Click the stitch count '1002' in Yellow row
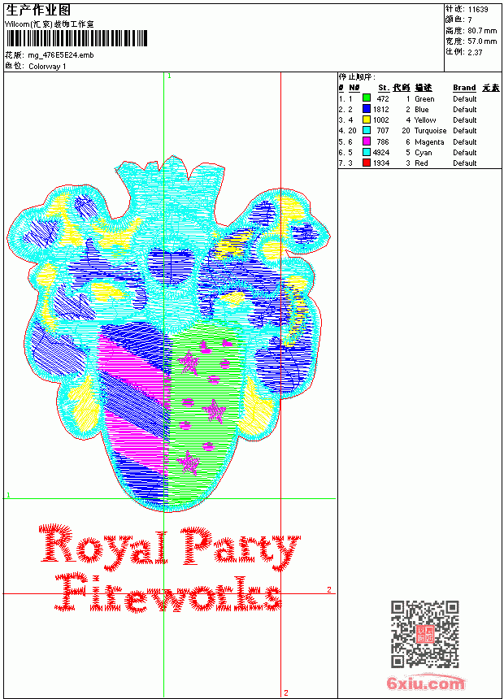This screenshot has height=699, width=504. click(381, 120)
